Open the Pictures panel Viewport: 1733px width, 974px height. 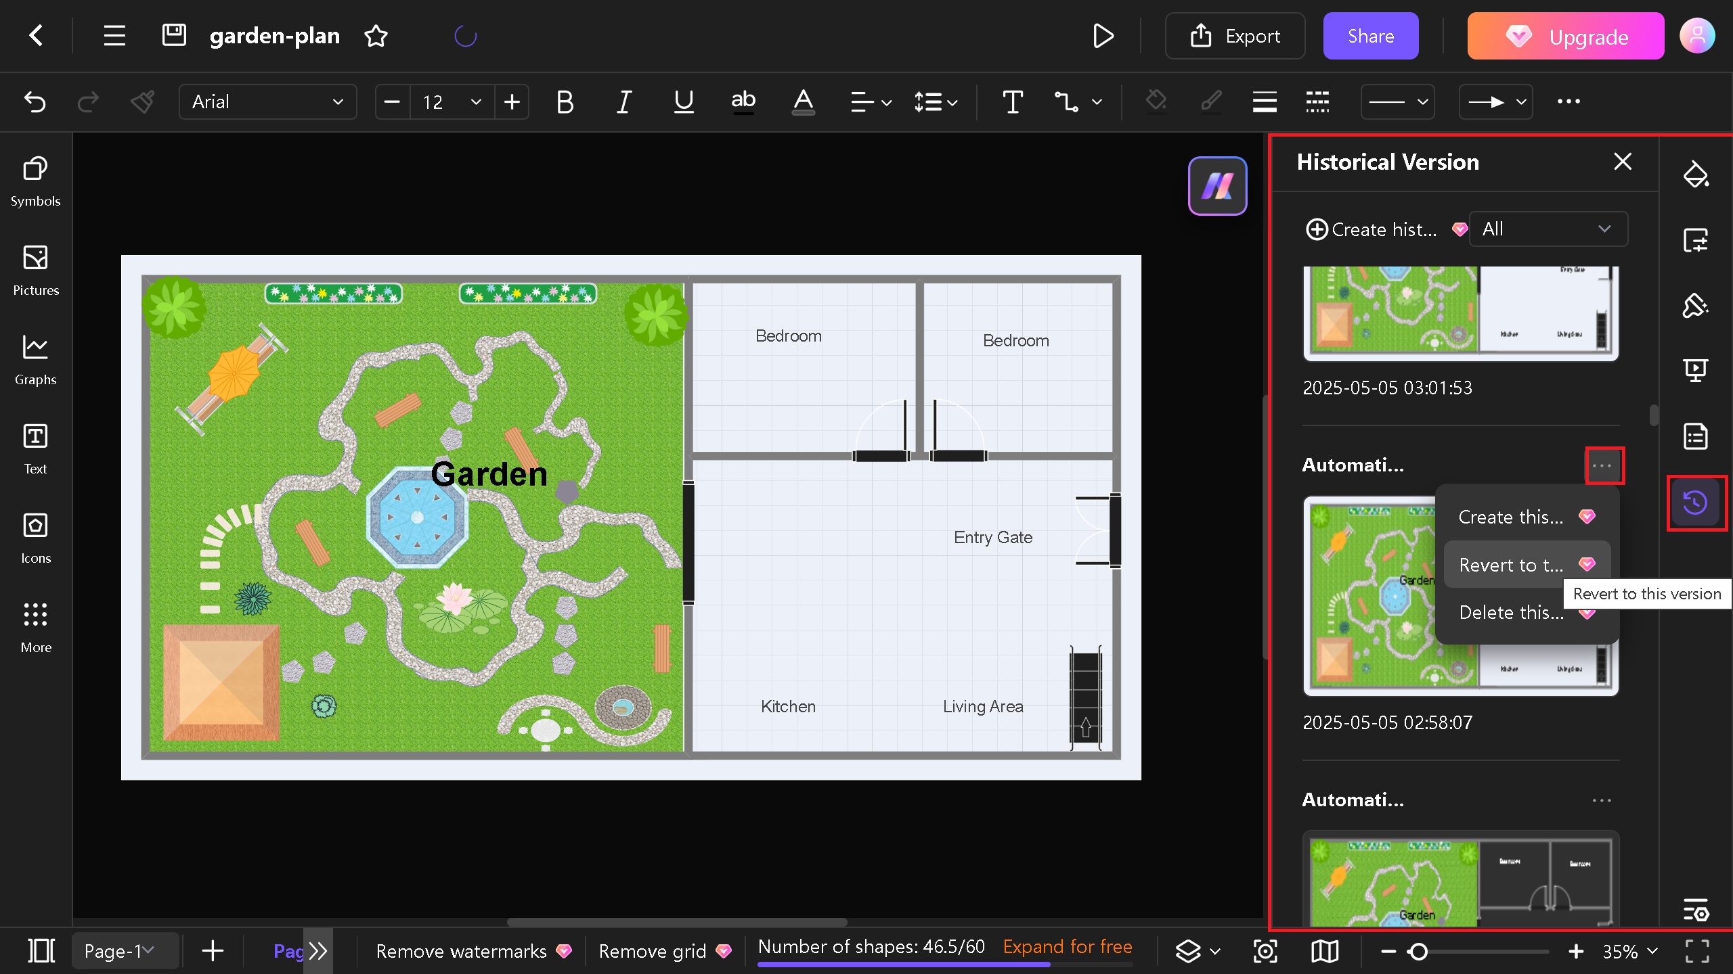pos(36,271)
